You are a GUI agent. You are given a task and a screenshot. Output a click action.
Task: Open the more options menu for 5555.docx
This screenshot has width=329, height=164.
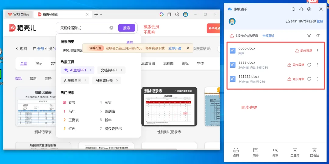click(317, 65)
